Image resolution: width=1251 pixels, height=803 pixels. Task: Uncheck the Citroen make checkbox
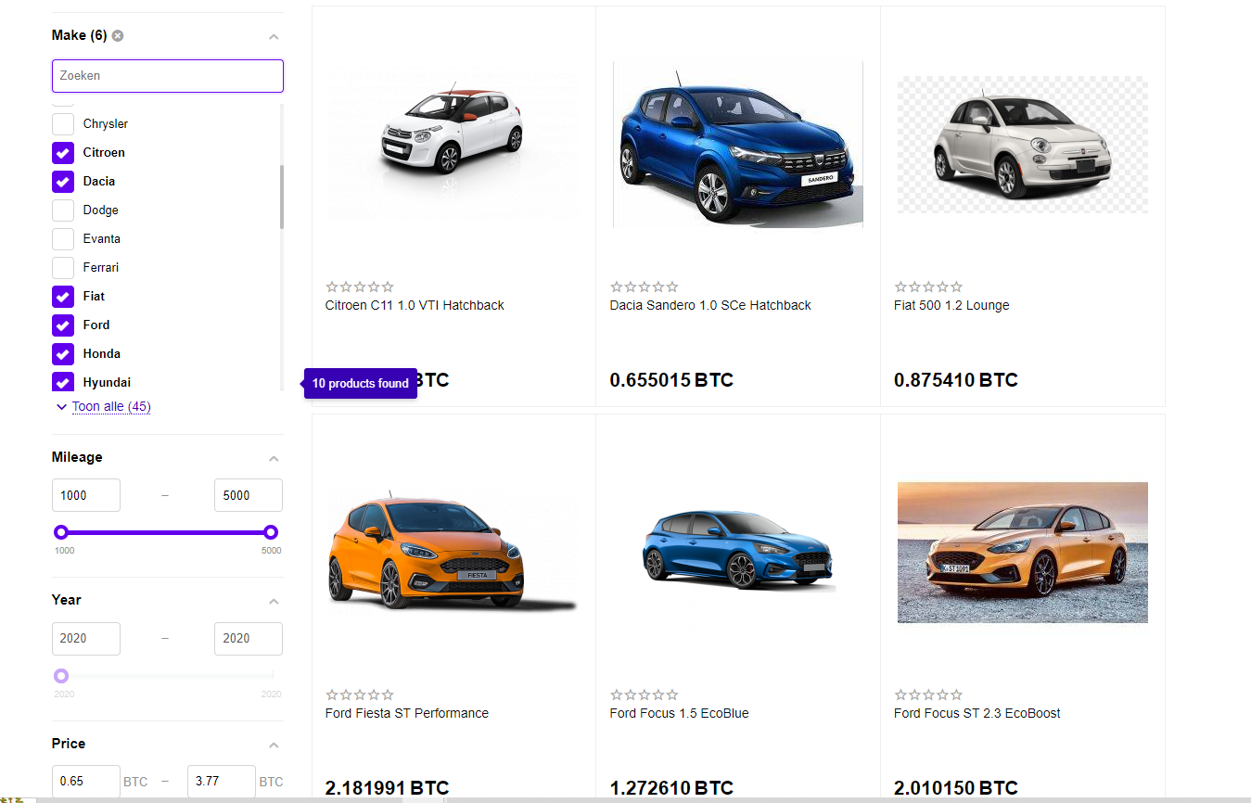(x=63, y=152)
